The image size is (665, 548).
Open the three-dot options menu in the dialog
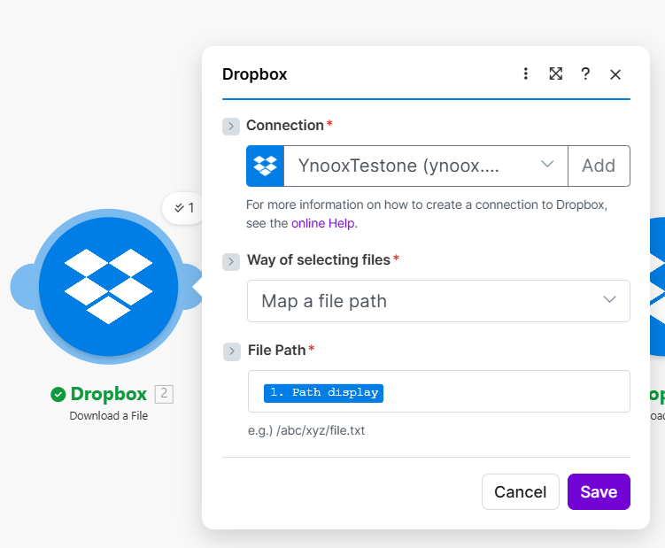point(526,73)
